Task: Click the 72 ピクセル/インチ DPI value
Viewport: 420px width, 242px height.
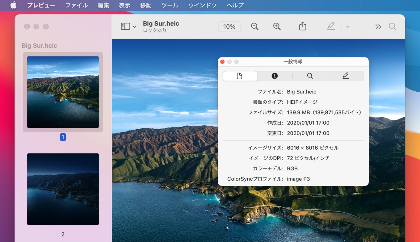Action: pyautogui.click(x=308, y=158)
